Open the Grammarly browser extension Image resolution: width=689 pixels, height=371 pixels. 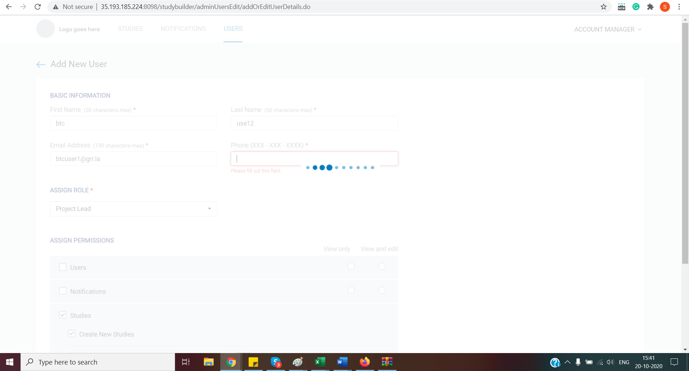(636, 6)
